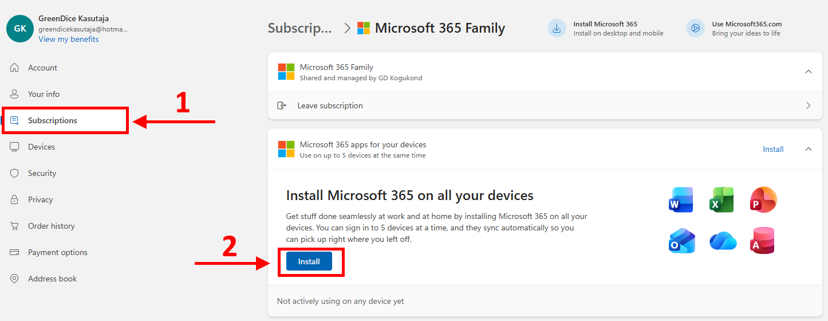Click the Word app icon
The image size is (828, 321).
(681, 200)
